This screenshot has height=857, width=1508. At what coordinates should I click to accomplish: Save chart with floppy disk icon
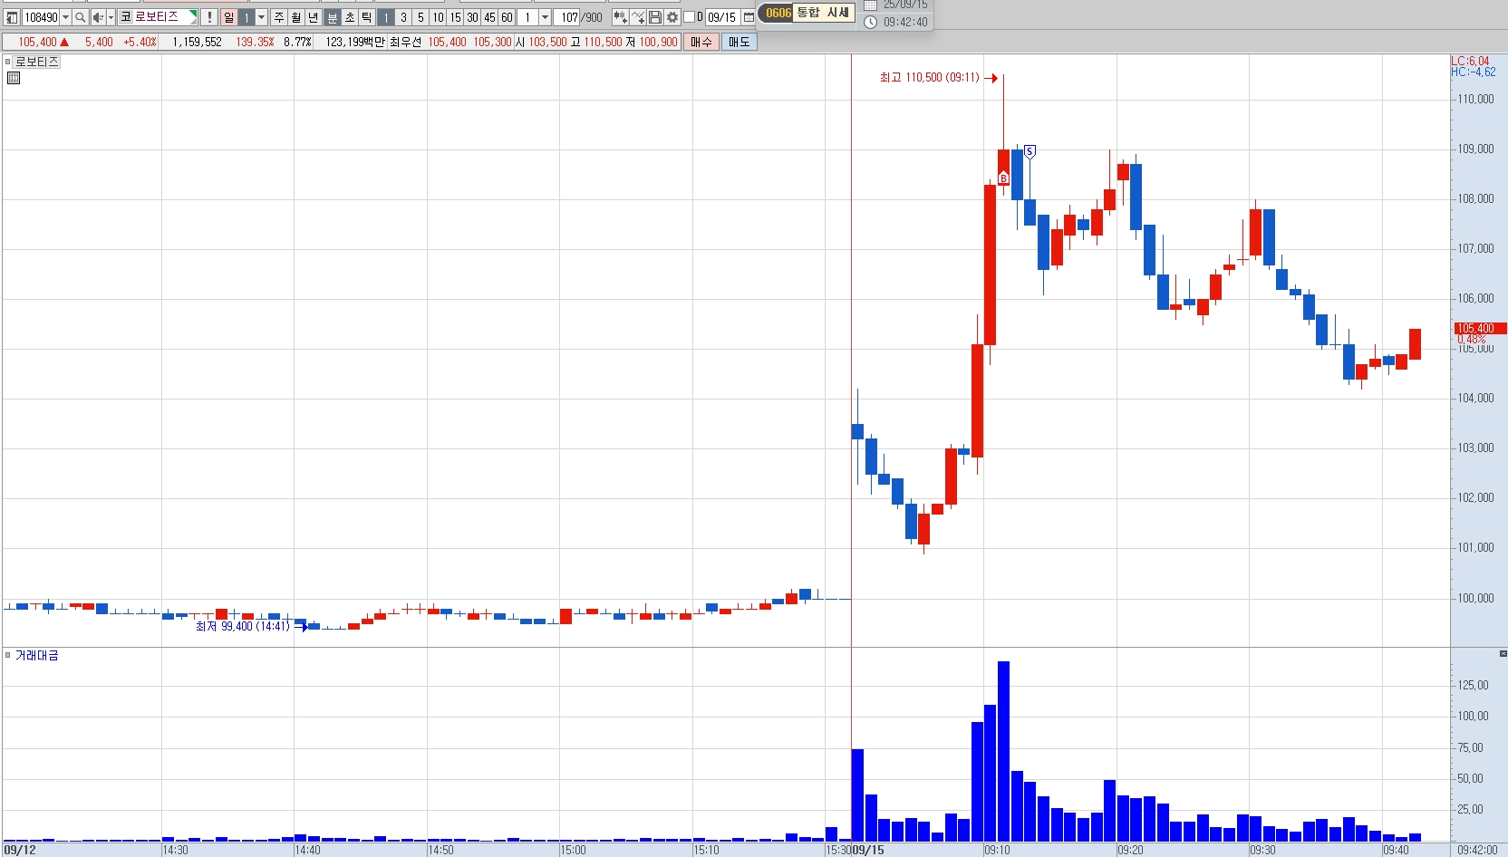click(655, 17)
